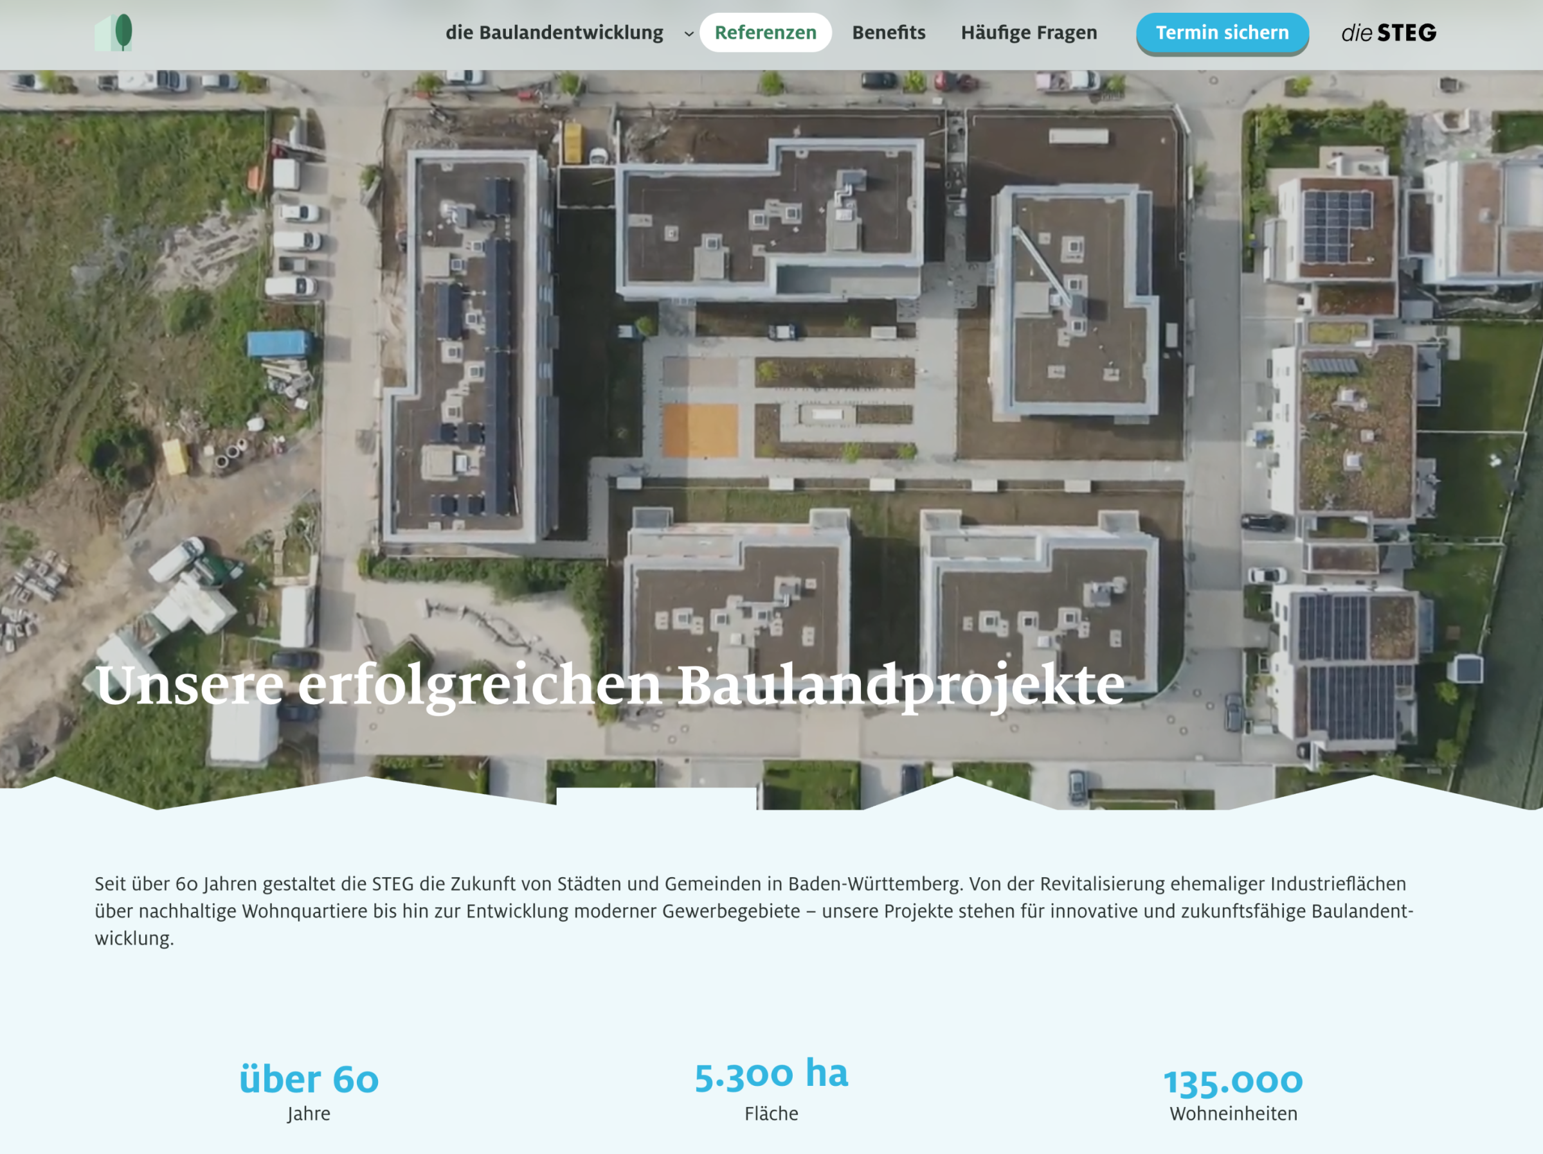Screen dimensions: 1543x1154
Task: Click the "Jahre" label under the statistic
Action: point(309,1114)
